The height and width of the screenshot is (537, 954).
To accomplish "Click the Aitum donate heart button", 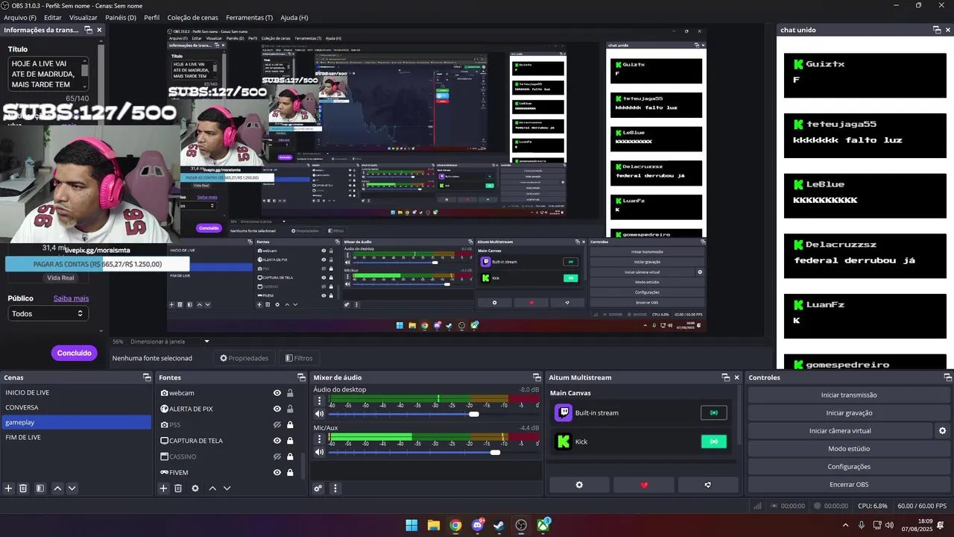I will (644, 485).
